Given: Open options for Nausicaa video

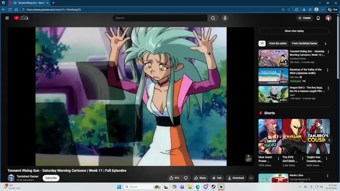Looking at the screenshot, I should (x=328, y=70).
